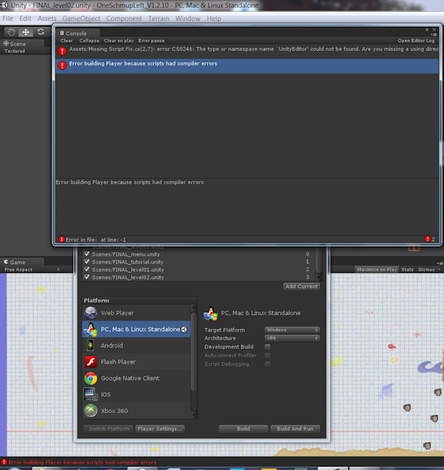Open the Terrain menu
Viewport: 444px width, 470px height.
[x=159, y=18]
